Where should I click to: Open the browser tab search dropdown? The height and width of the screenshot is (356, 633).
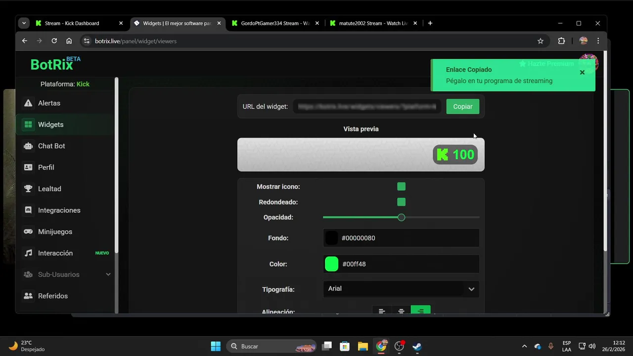coord(24,23)
